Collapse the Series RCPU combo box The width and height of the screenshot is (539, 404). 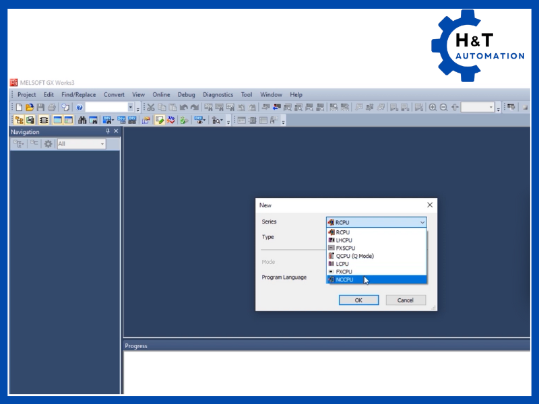(x=422, y=222)
